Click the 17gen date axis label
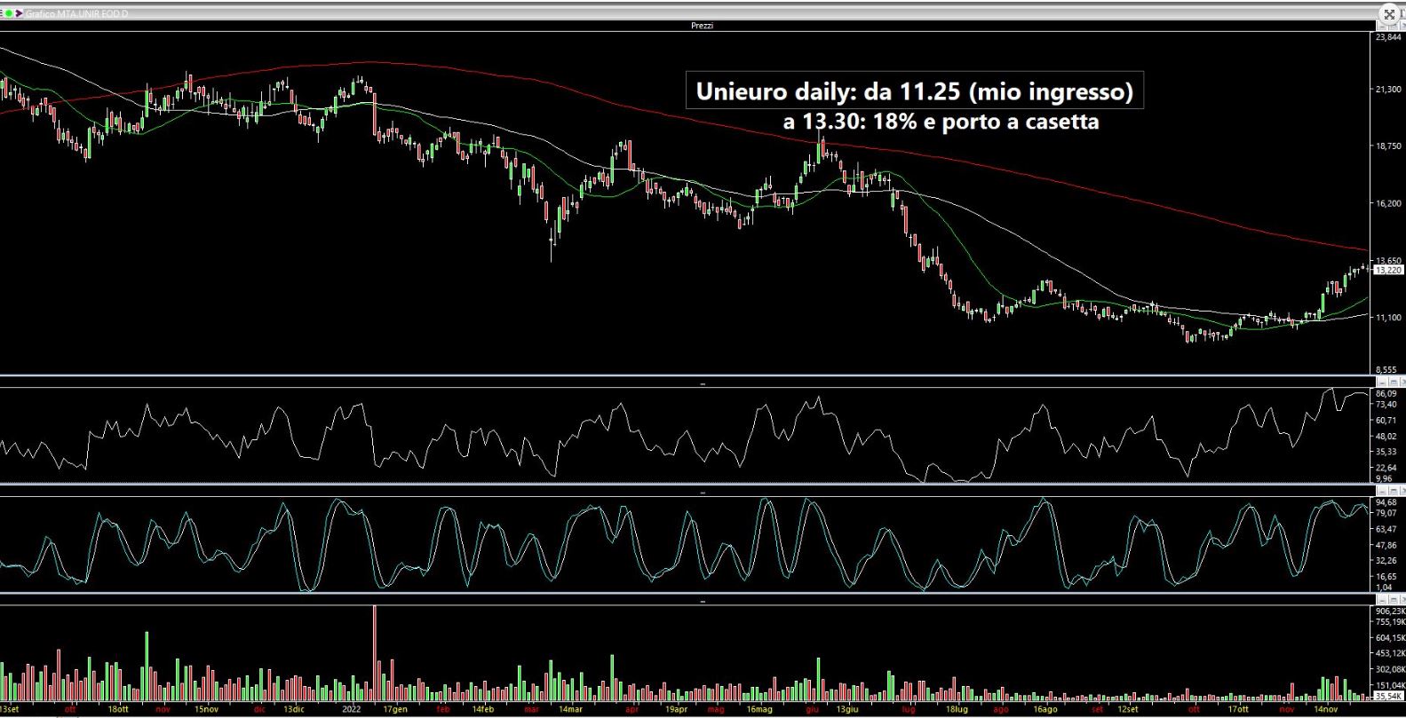 (395, 709)
